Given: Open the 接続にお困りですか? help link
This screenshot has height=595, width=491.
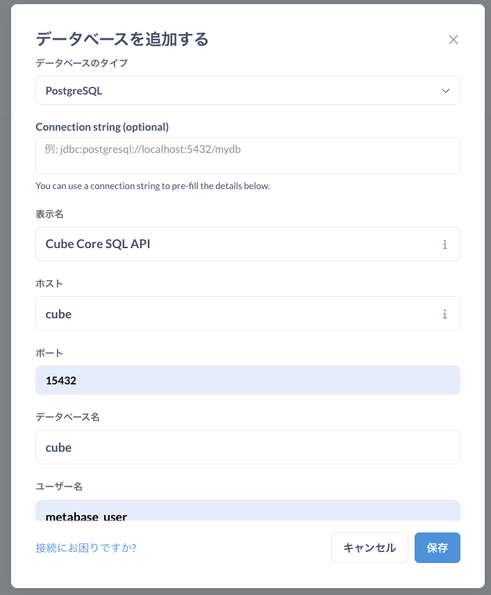Looking at the screenshot, I should point(86,548).
